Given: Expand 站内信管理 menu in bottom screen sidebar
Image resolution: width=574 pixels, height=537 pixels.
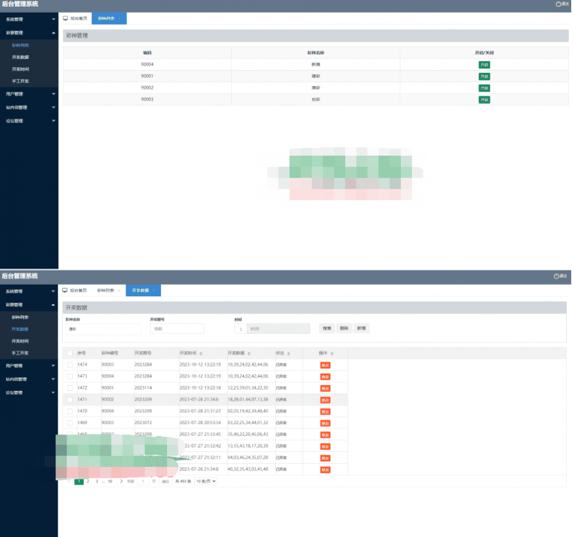Looking at the screenshot, I should (29, 379).
